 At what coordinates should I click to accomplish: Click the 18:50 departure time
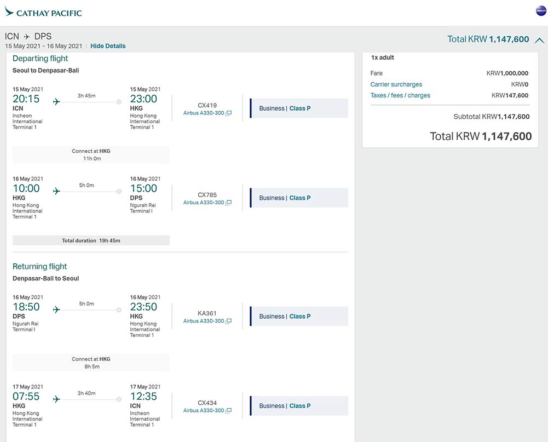click(x=26, y=307)
